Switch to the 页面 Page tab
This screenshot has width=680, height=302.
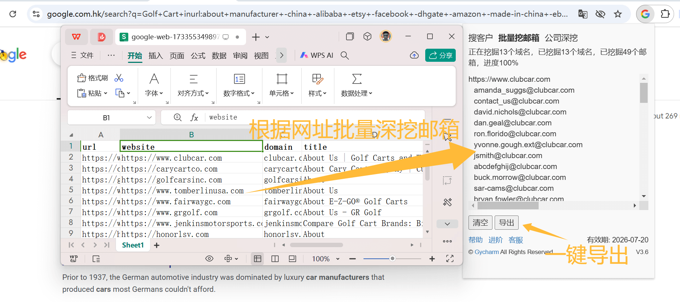177,56
